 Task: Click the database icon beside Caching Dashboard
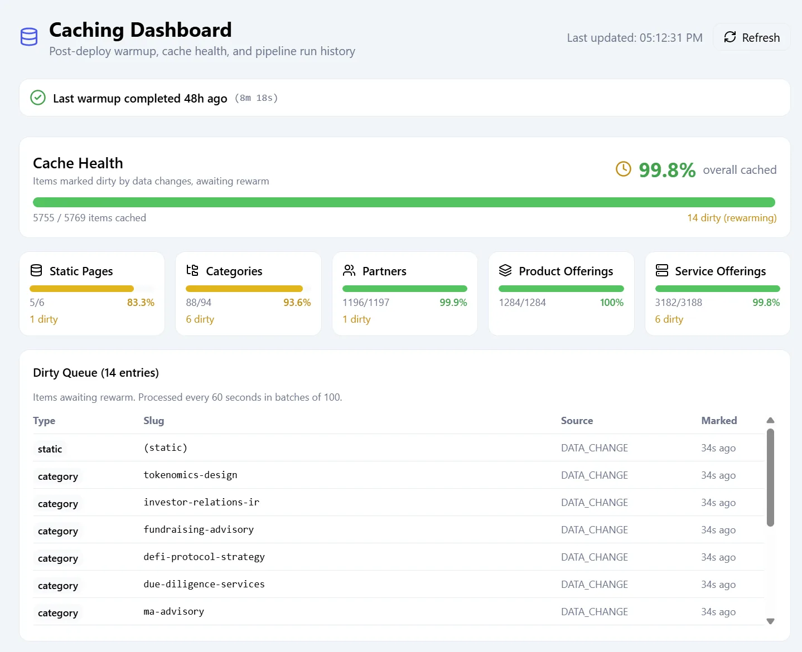(x=29, y=37)
